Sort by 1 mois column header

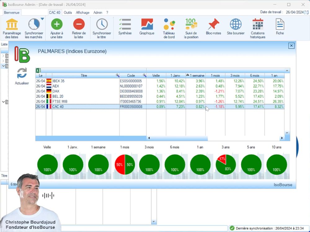click(215, 75)
